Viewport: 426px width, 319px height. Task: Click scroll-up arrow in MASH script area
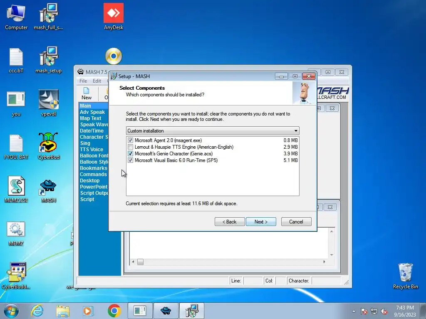click(x=332, y=231)
